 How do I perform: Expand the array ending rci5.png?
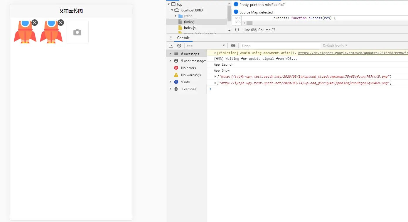[215, 77]
